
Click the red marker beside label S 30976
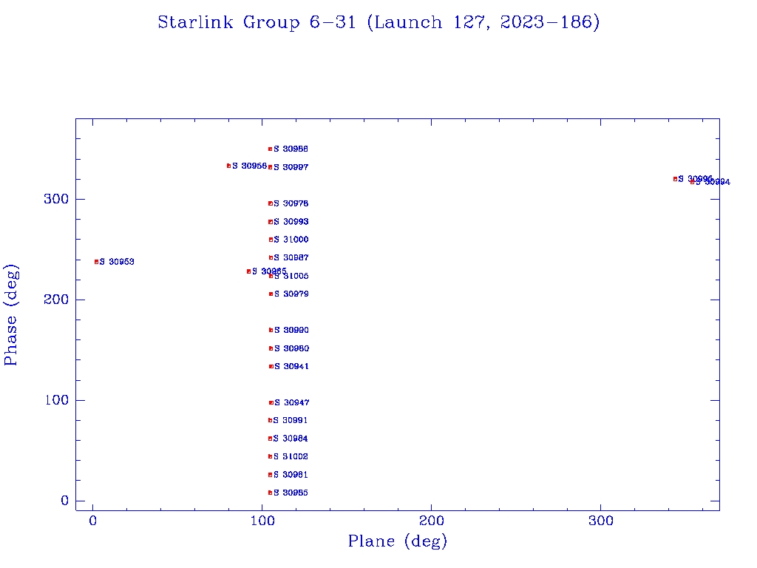tap(271, 203)
